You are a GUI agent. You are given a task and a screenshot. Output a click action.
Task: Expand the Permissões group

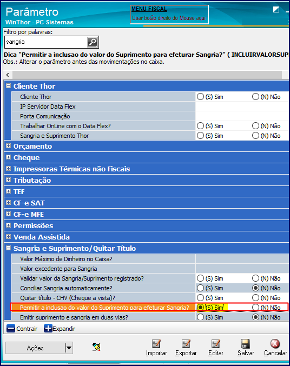(9, 225)
